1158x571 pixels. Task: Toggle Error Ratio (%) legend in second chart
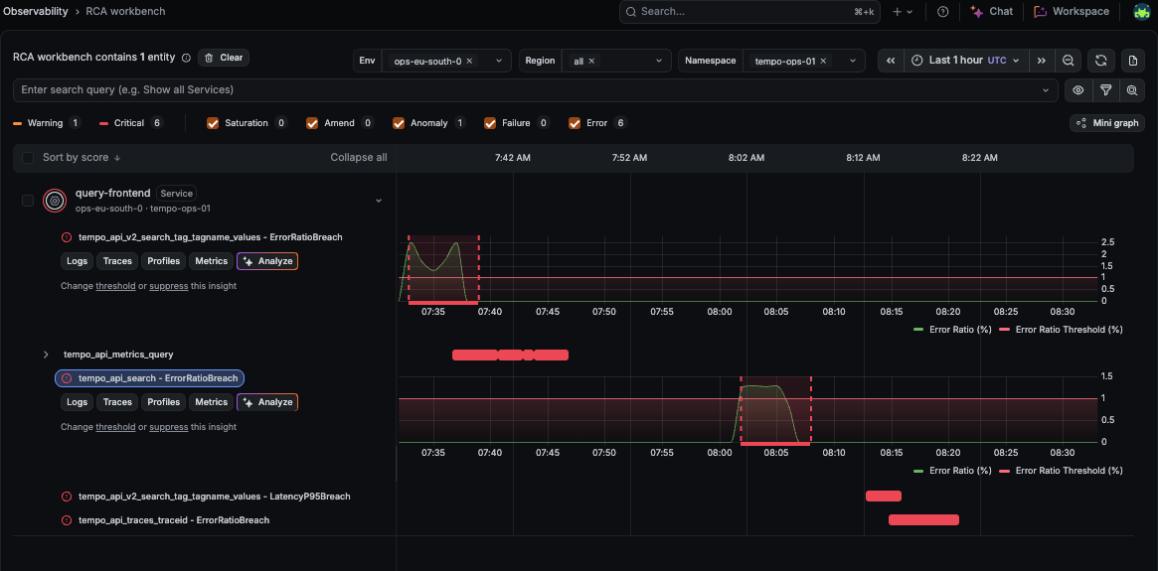pyautogui.click(x=952, y=471)
